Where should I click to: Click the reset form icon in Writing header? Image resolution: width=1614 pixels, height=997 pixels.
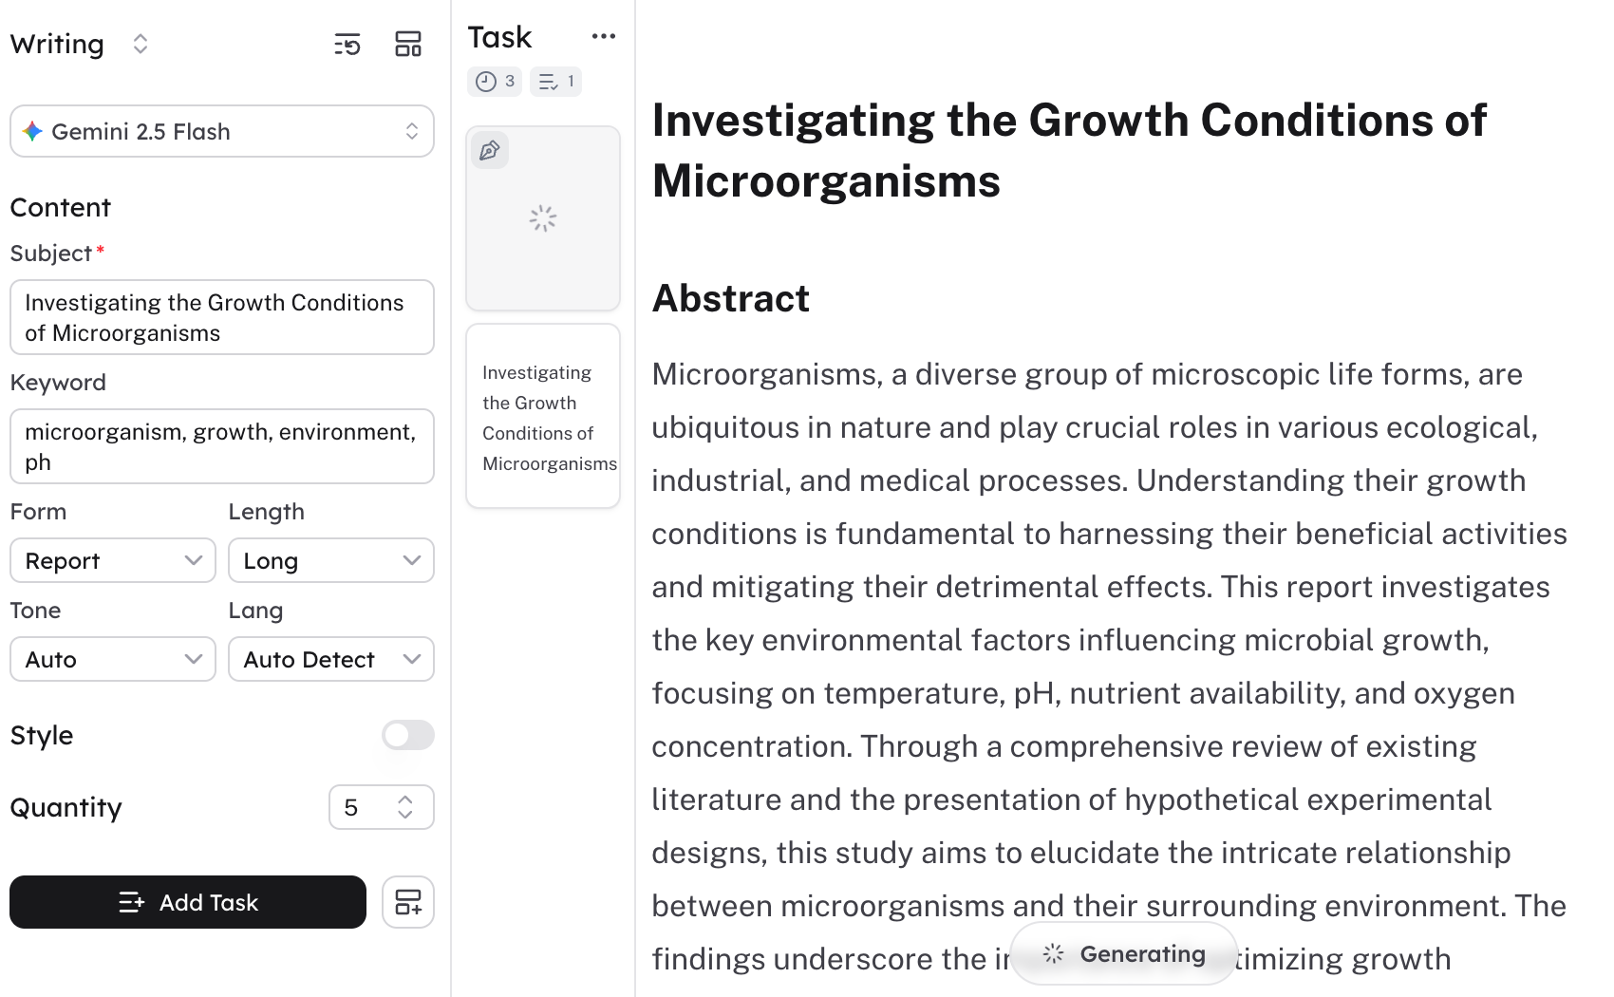coord(347,45)
